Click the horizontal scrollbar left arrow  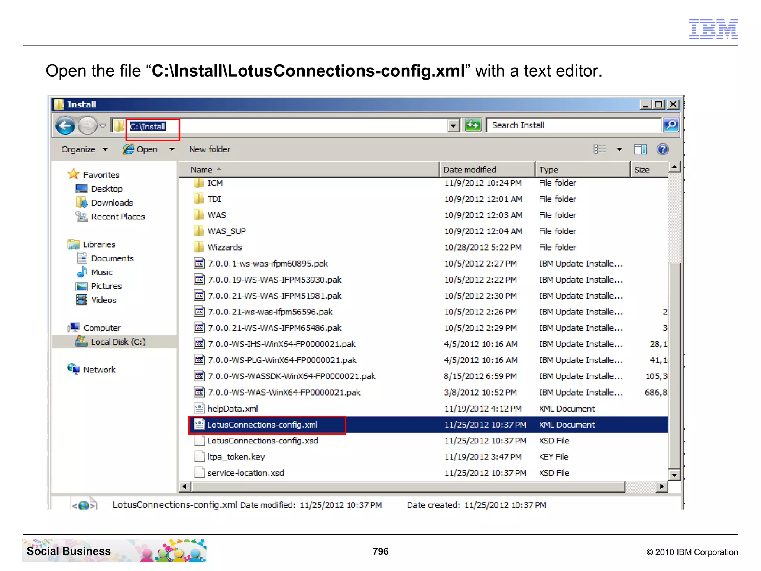(185, 486)
